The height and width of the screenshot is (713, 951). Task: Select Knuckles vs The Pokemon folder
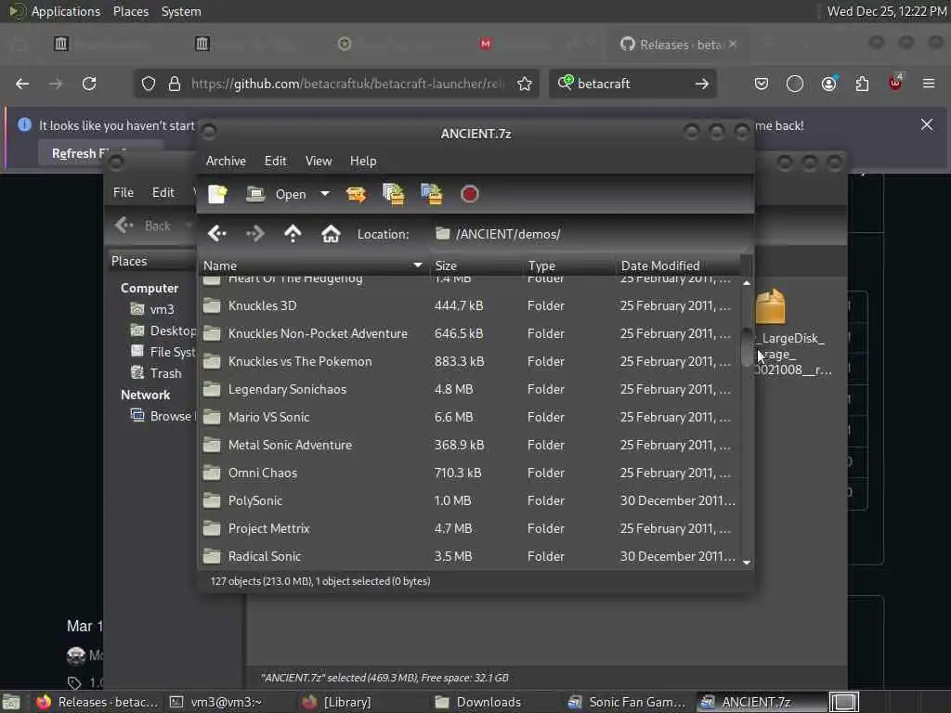[470, 361]
